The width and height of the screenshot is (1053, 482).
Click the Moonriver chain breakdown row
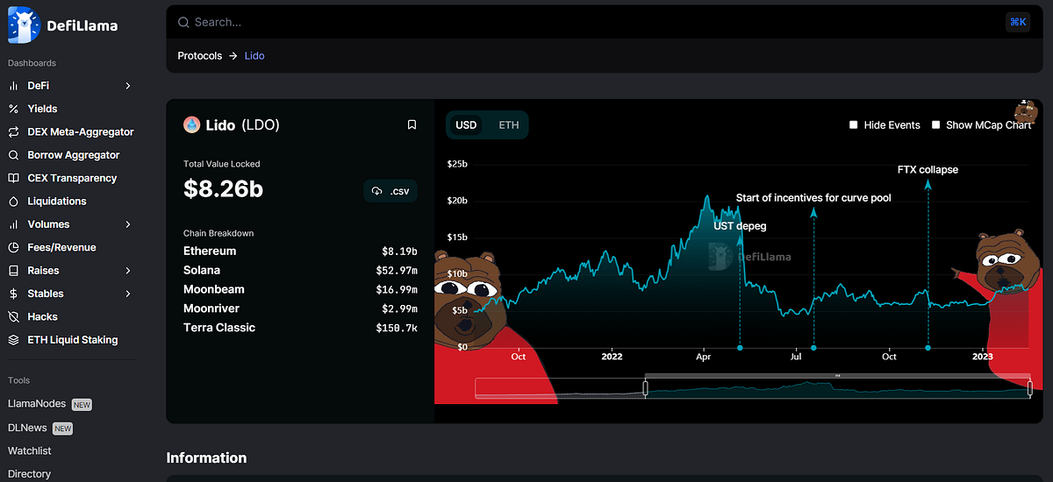[x=300, y=308]
